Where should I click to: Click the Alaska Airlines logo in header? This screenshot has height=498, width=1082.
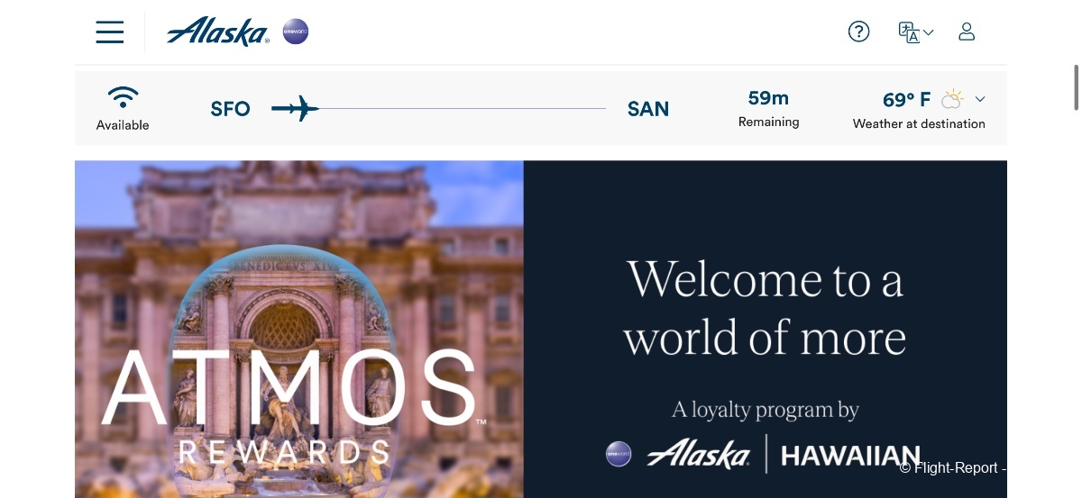218,32
